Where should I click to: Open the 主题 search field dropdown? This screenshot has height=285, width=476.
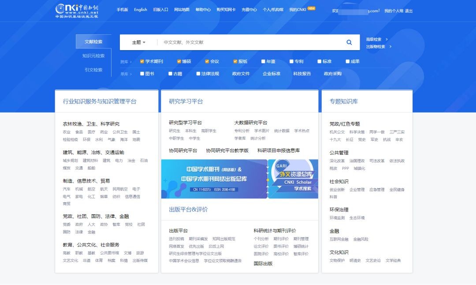coord(139,42)
